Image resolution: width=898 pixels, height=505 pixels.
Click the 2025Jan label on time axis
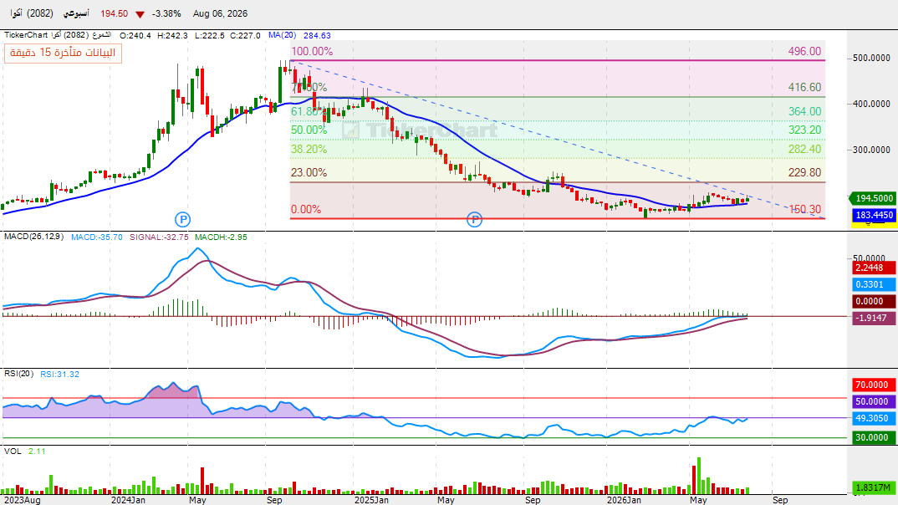(x=372, y=500)
